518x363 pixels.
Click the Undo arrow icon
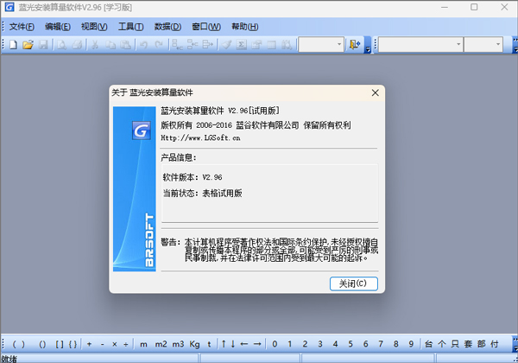pyautogui.click(x=143, y=45)
